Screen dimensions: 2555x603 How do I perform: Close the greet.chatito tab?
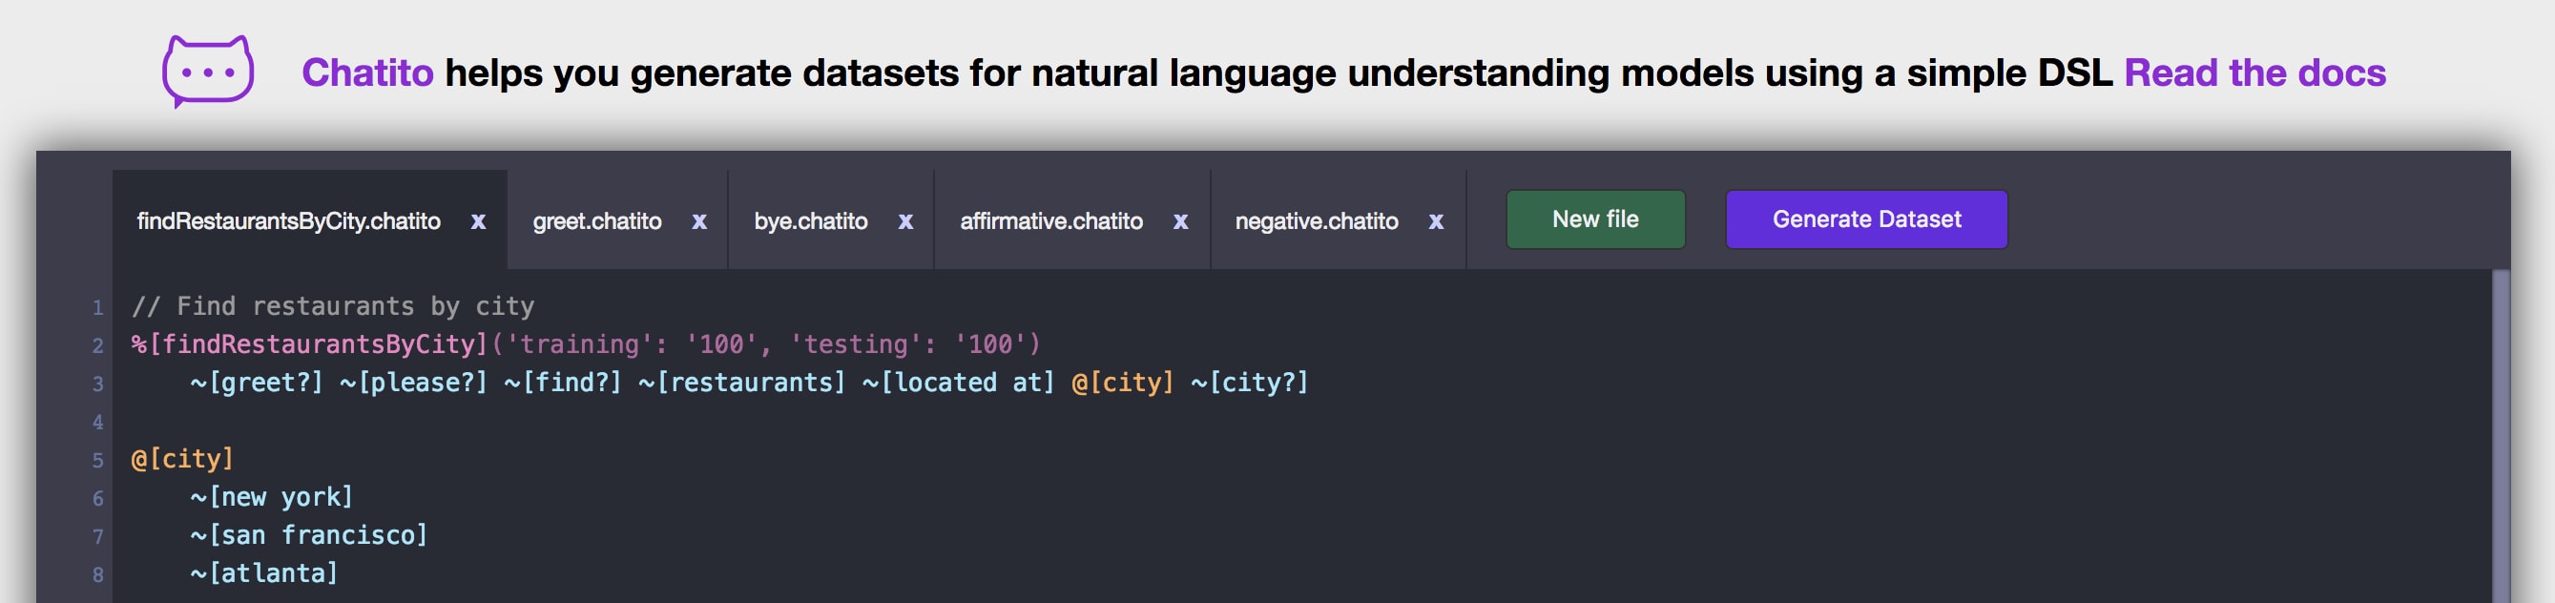click(x=699, y=221)
